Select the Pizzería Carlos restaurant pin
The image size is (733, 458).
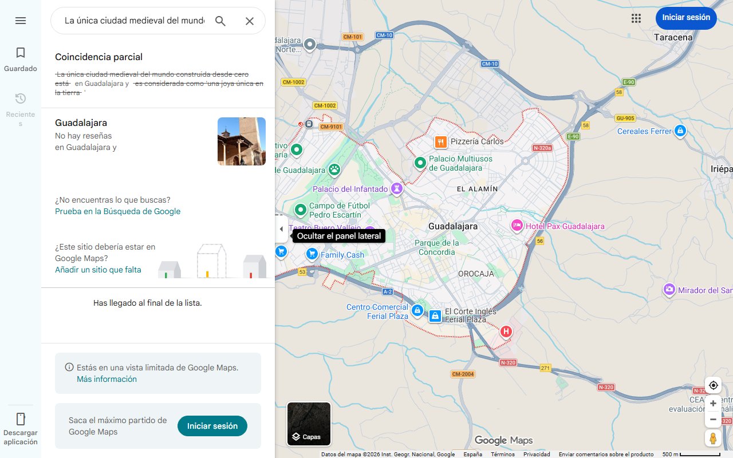440,141
